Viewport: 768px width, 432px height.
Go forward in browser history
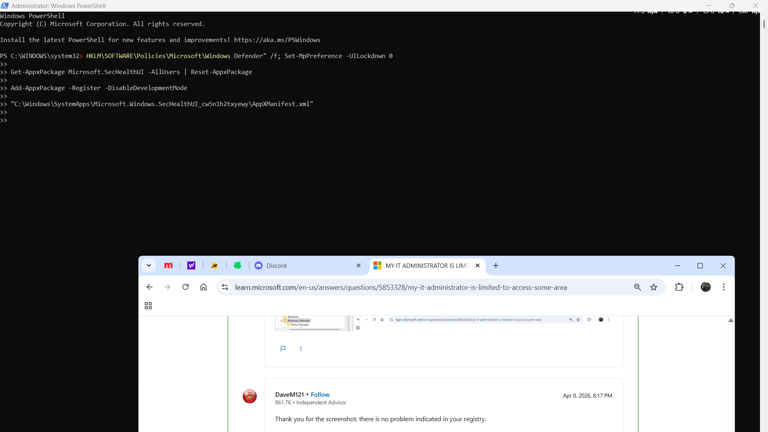coord(167,287)
